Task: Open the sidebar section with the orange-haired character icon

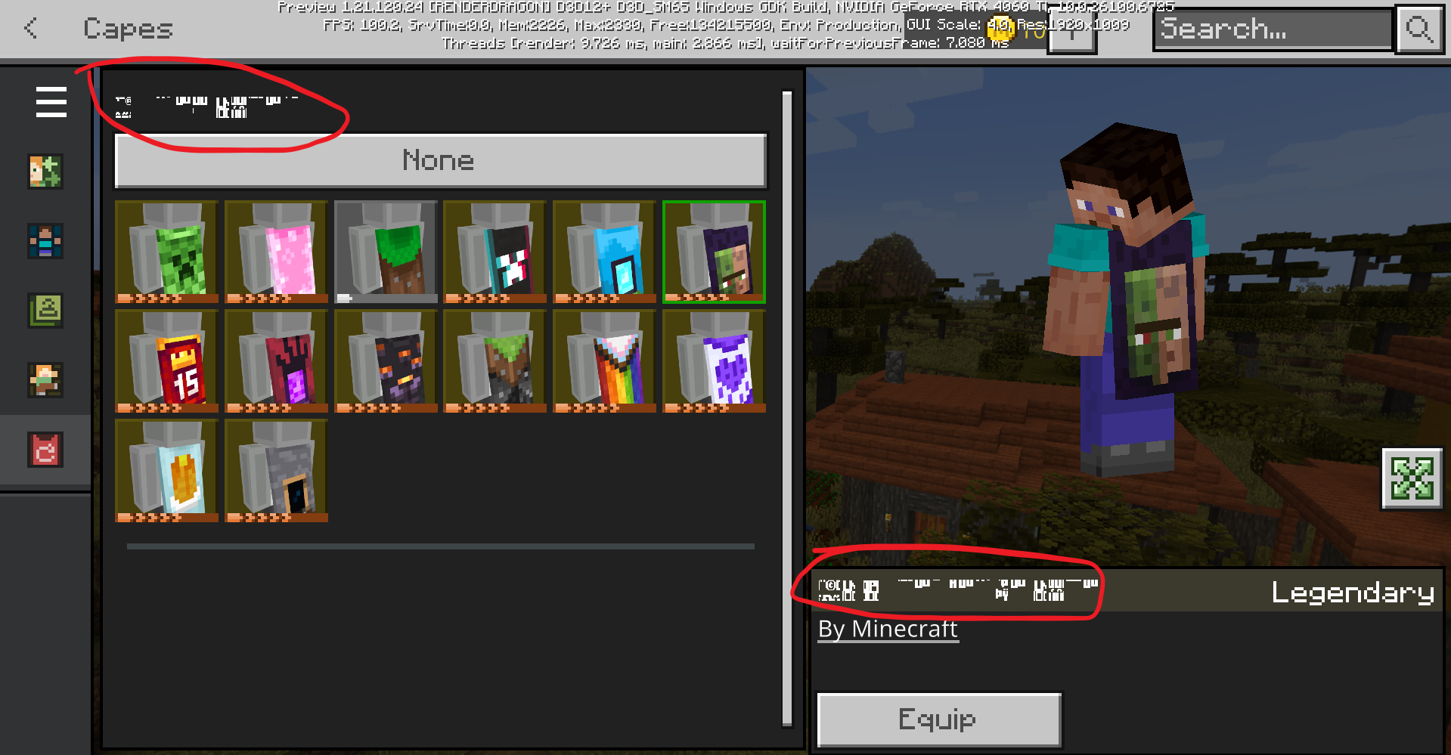Action: coord(45,172)
